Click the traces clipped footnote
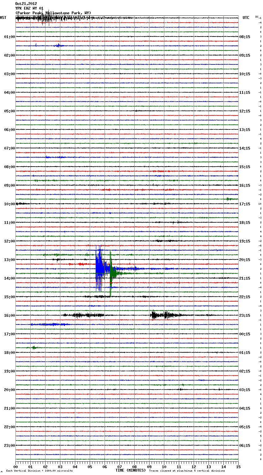 click(187, 471)
